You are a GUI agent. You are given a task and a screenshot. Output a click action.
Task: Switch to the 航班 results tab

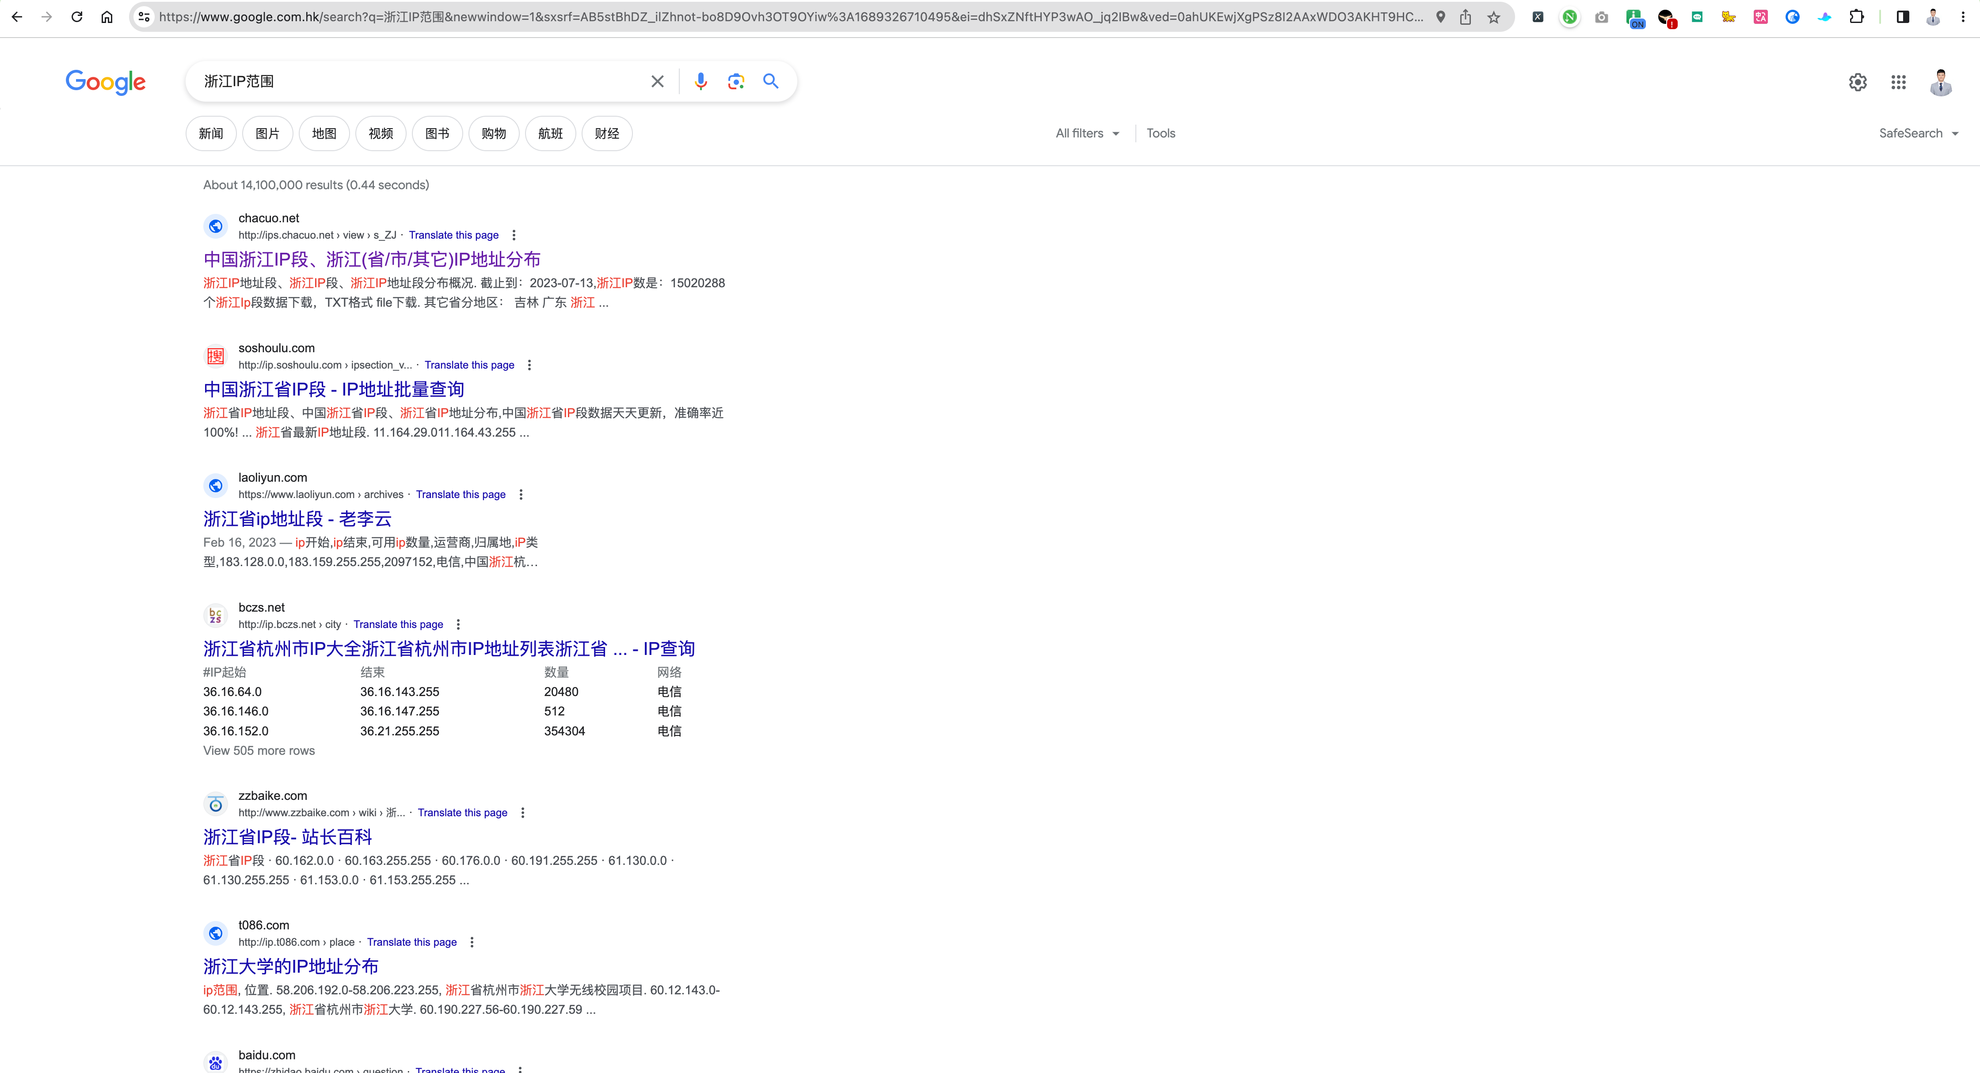click(x=550, y=134)
